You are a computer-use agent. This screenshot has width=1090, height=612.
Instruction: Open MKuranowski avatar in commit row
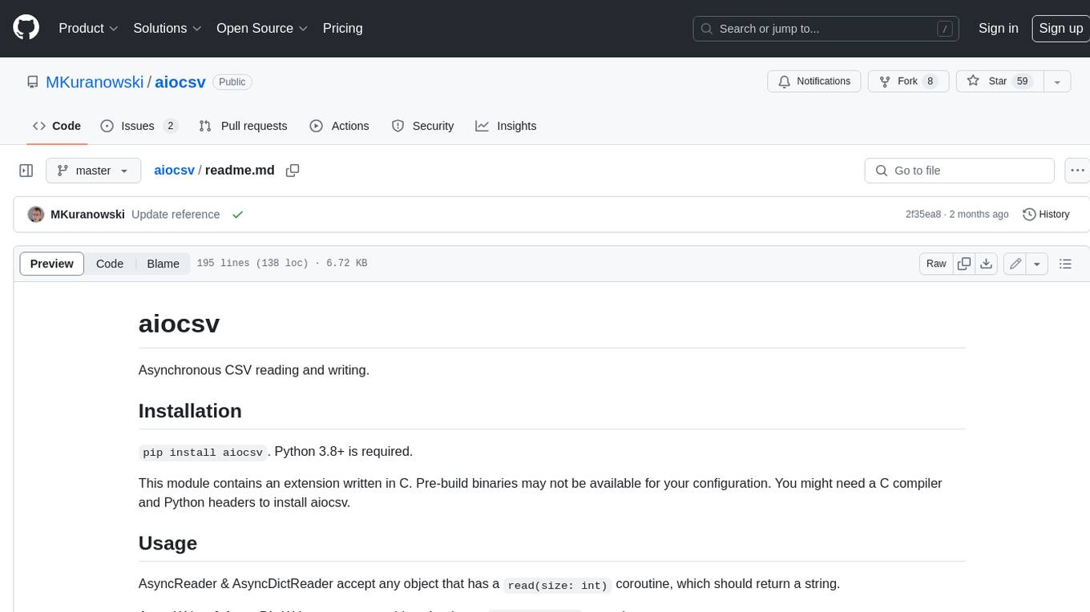(36, 214)
